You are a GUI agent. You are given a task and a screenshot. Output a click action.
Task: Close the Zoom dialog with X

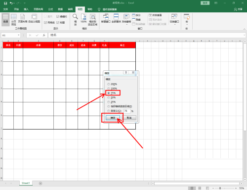pyautogui.click(x=133, y=73)
